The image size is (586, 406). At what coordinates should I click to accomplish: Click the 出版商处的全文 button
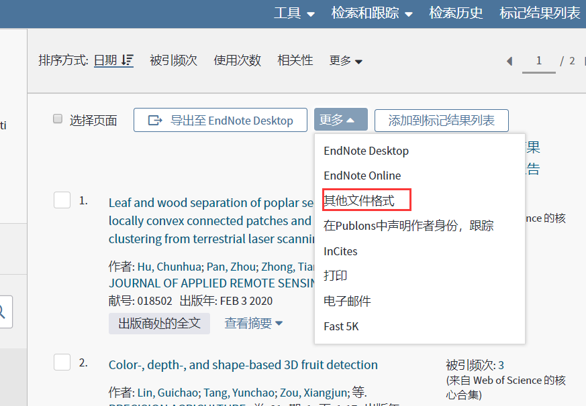(x=159, y=323)
